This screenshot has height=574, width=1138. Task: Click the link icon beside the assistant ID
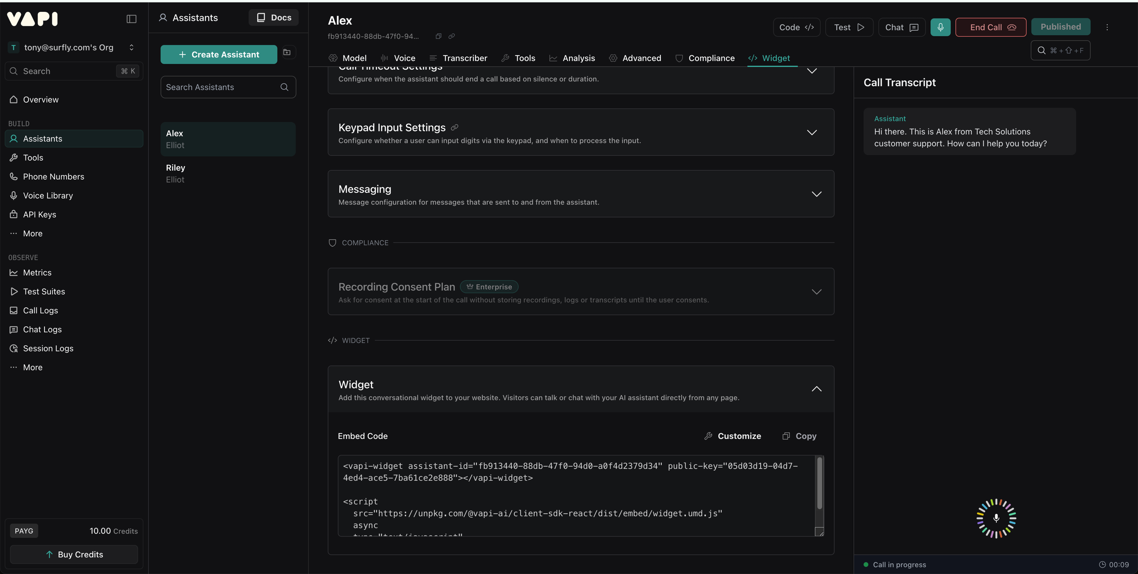pyautogui.click(x=451, y=36)
